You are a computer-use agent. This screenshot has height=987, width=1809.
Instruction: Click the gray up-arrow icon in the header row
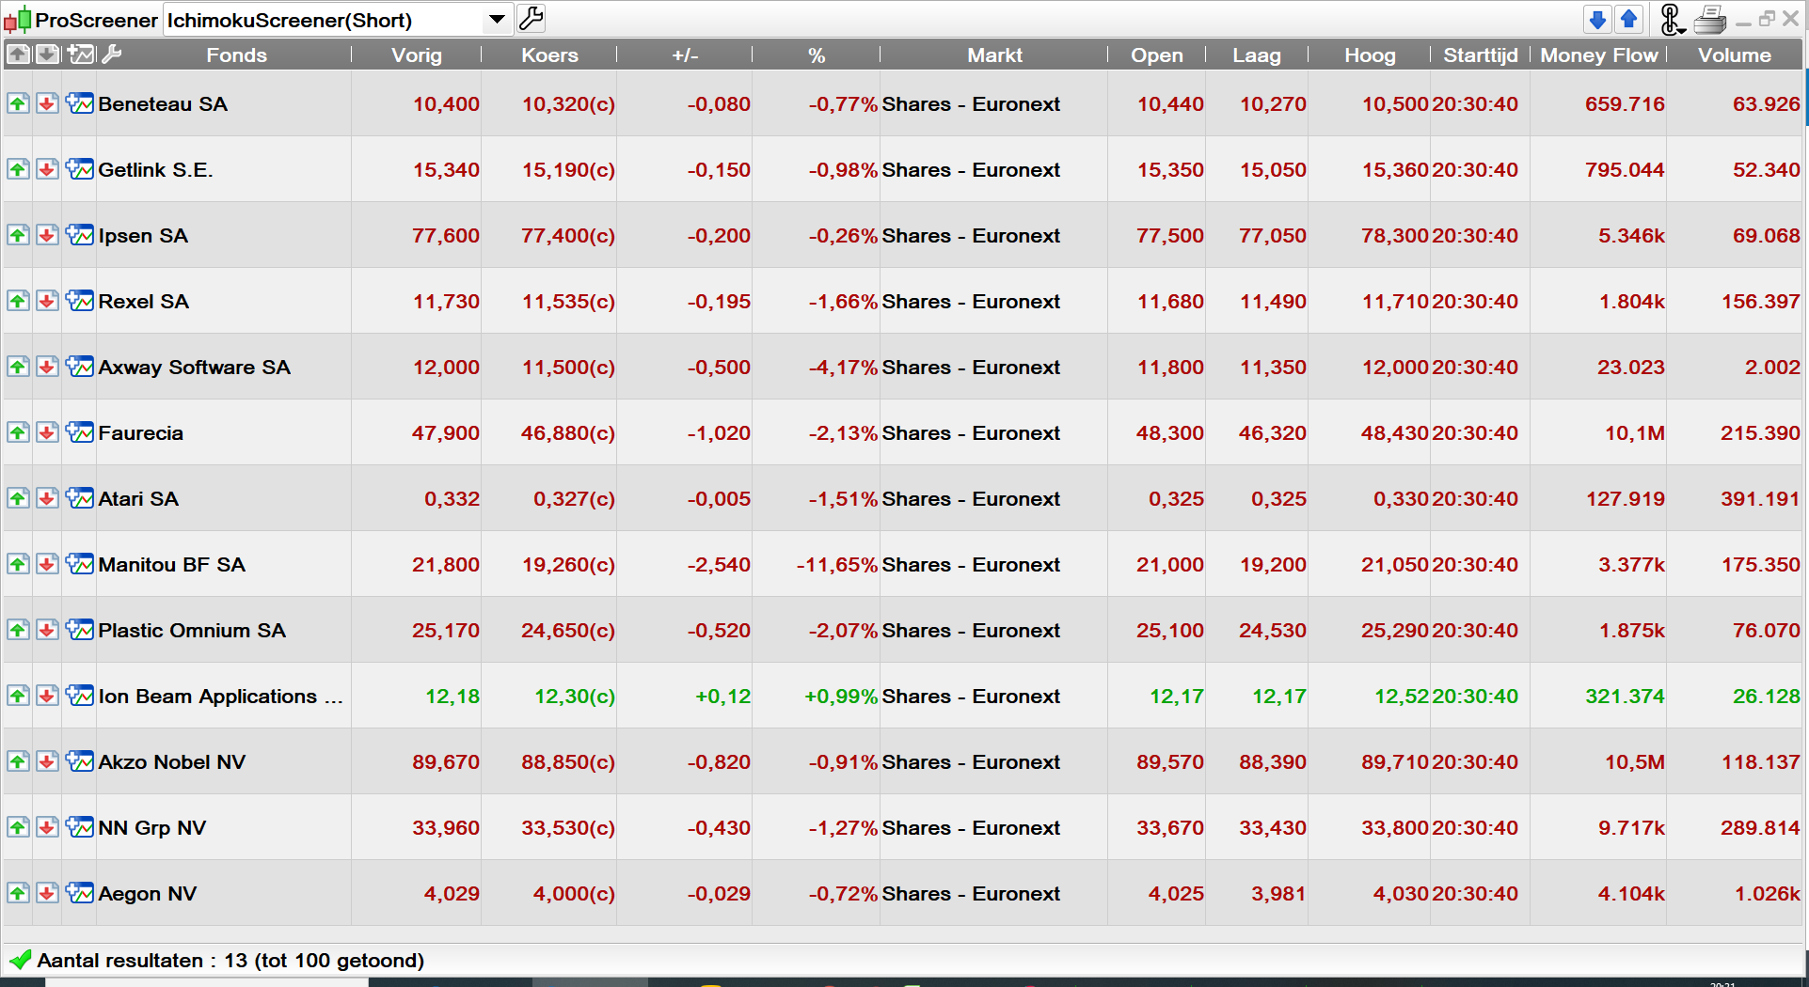click(x=18, y=55)
